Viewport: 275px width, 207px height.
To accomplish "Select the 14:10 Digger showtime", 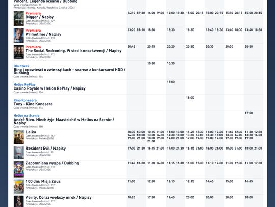I will coord(131,13).
